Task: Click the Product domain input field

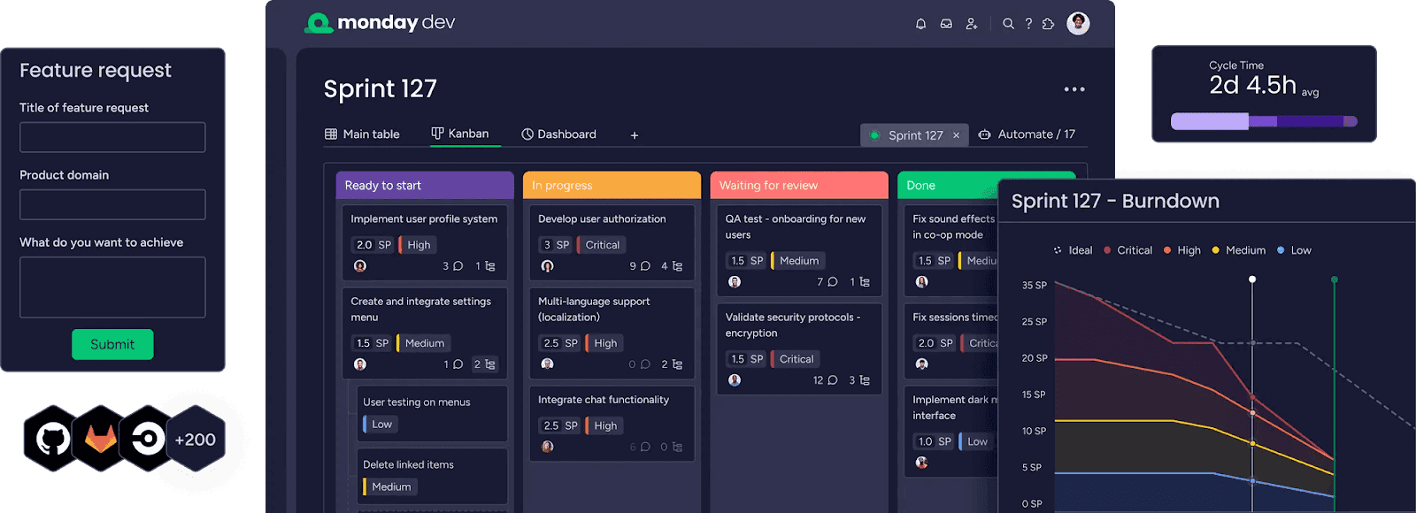Action: (112, 204)
